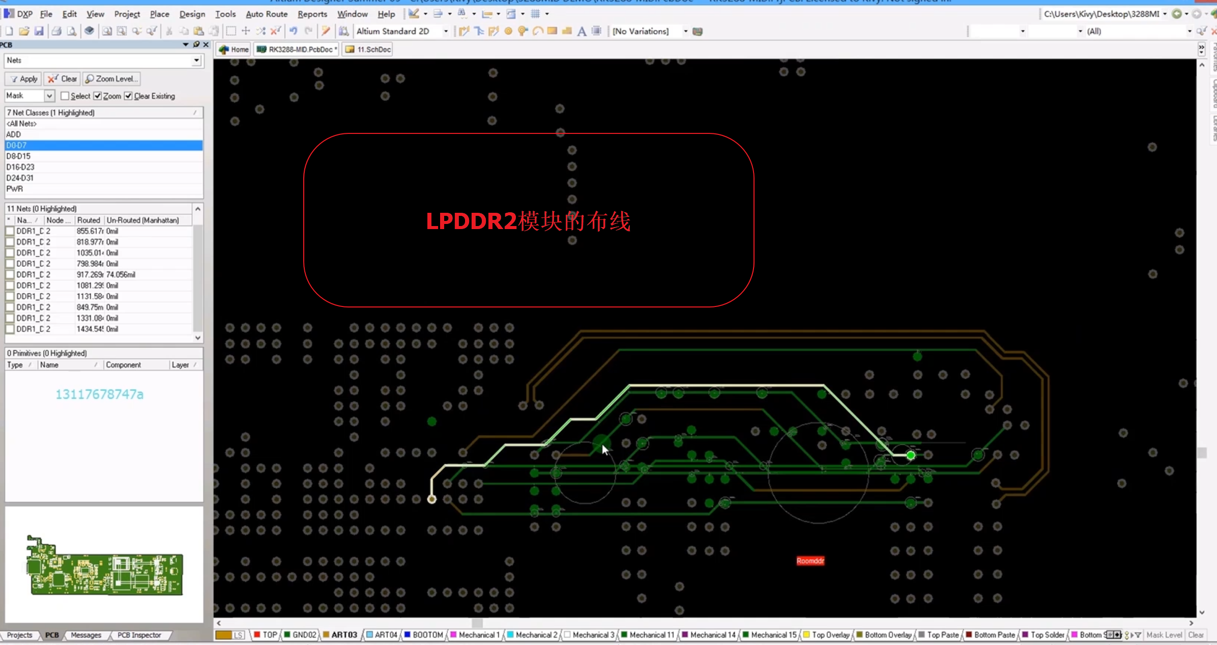Select the BOOTOM layer blue swatch tab

coord(423,635)
